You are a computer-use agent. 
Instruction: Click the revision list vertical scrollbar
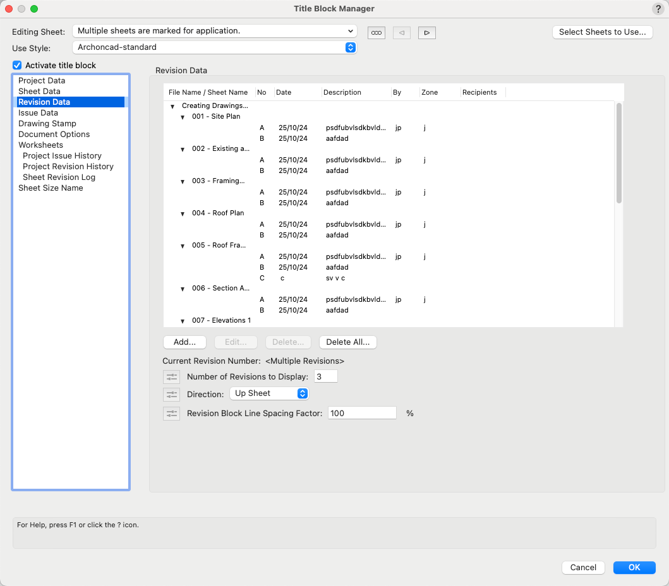619,153
